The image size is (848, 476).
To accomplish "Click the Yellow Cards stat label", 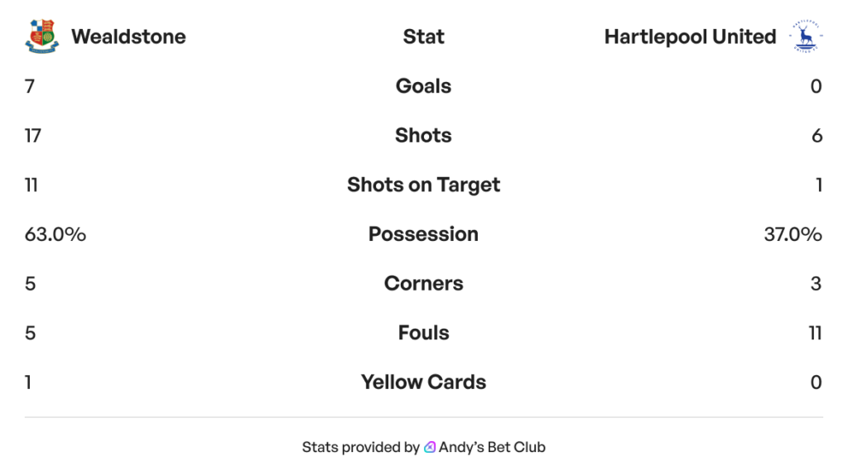I will point(423,382).
